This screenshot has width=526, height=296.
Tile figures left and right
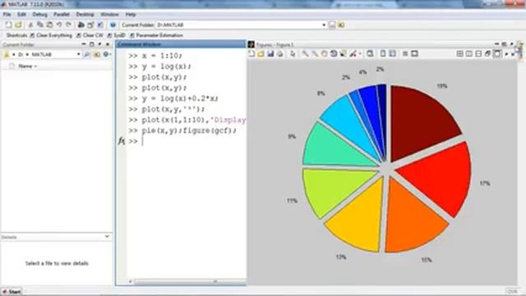(469, 53)
